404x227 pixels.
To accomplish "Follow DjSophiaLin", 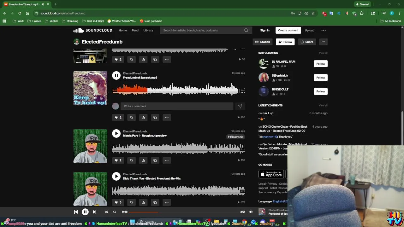I will 321,78.
